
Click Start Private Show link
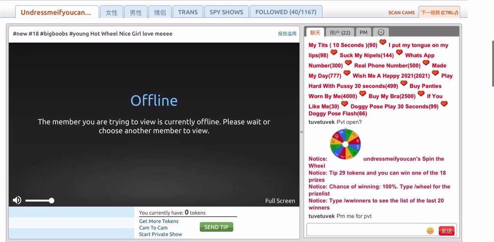[x=160, y=234]
